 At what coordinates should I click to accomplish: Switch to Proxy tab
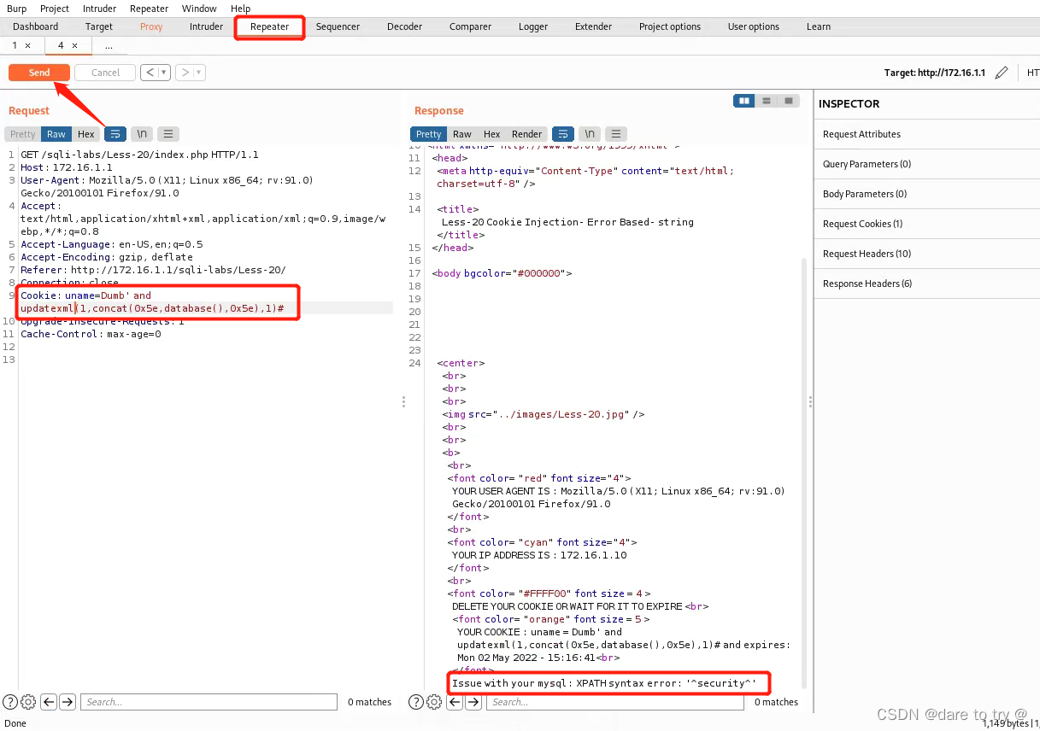coord(151,26)
